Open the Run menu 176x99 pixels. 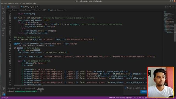point(24,4)
